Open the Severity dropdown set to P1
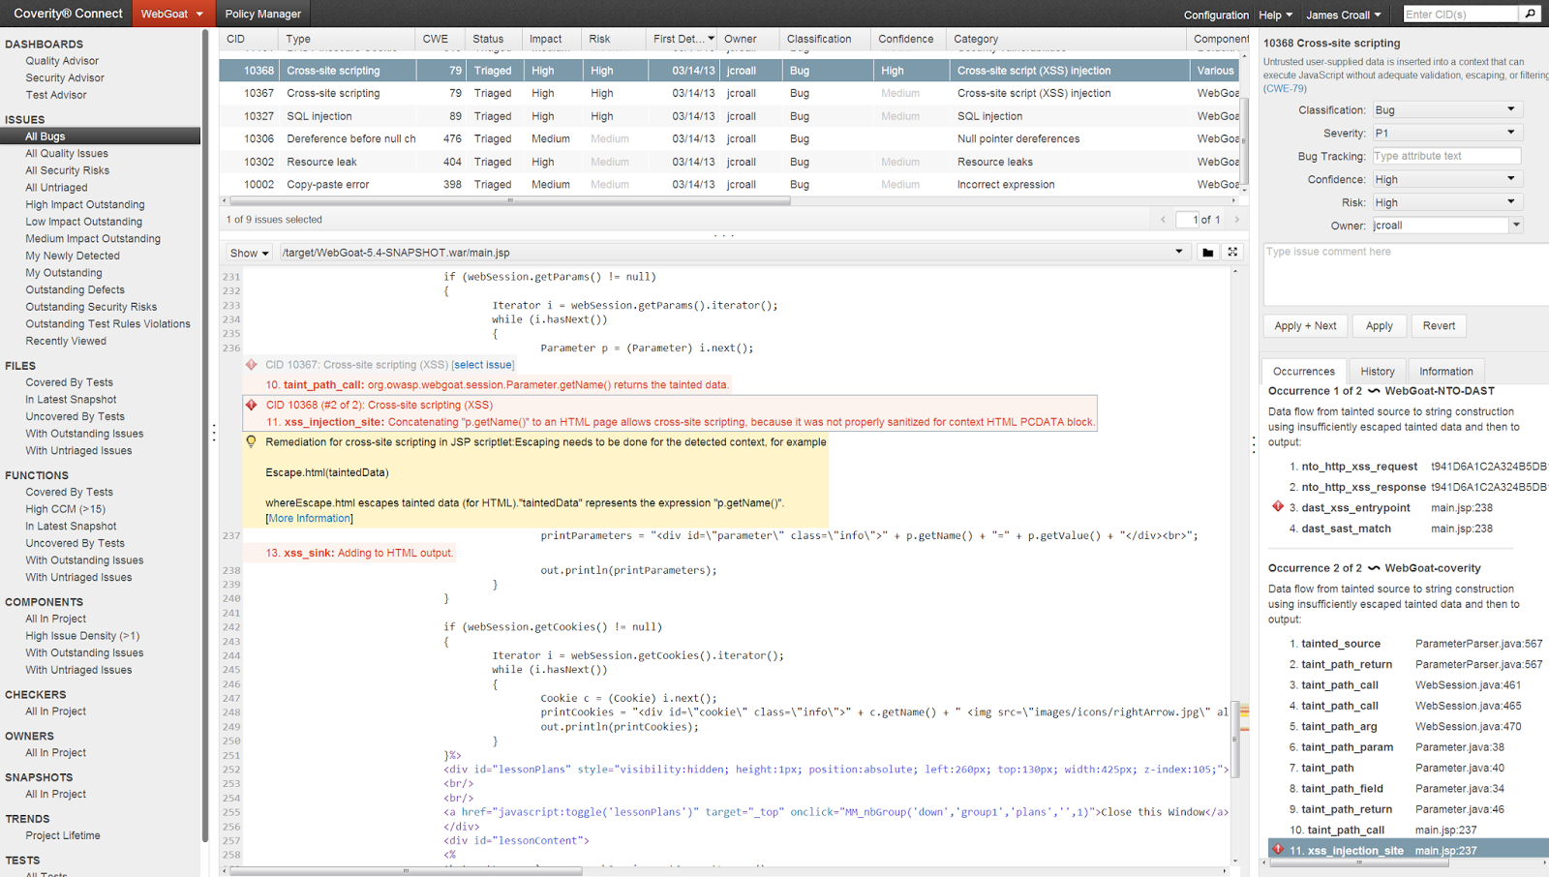 1446,133
